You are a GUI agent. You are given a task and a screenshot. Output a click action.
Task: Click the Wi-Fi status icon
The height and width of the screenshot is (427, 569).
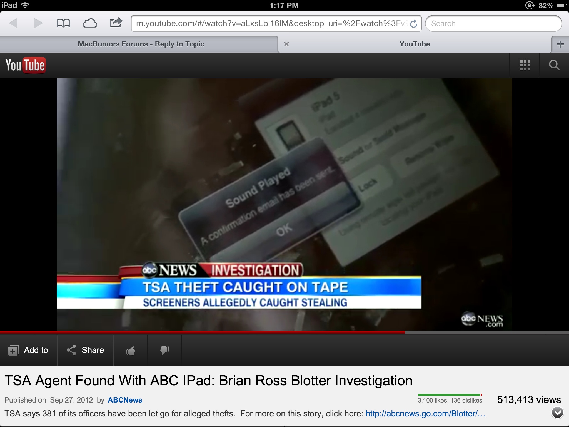point(25,5)
